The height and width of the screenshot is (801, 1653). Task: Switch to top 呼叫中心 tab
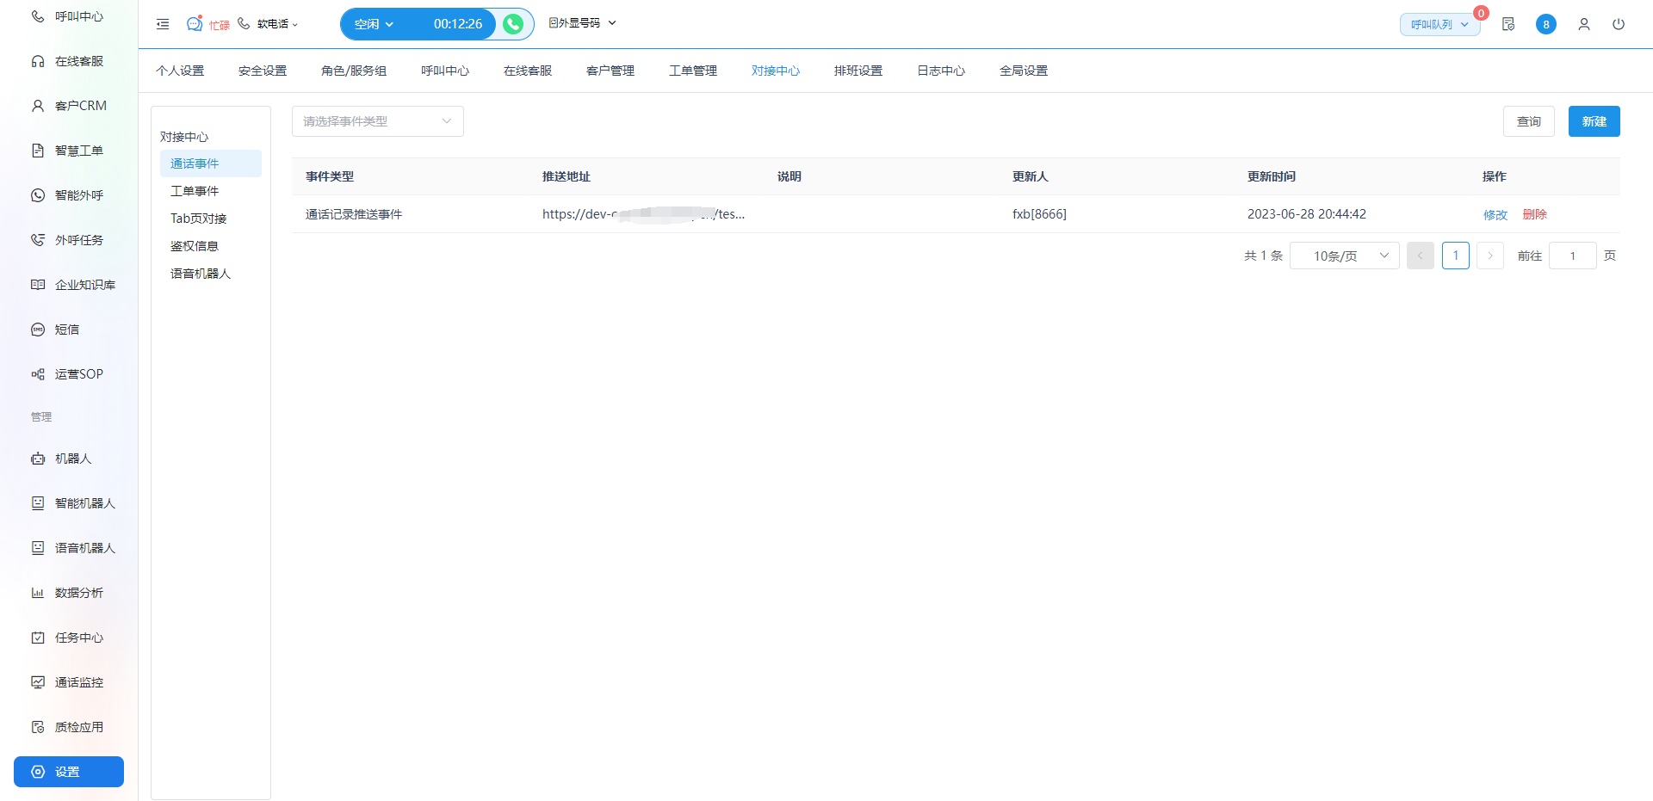[445, 71]
